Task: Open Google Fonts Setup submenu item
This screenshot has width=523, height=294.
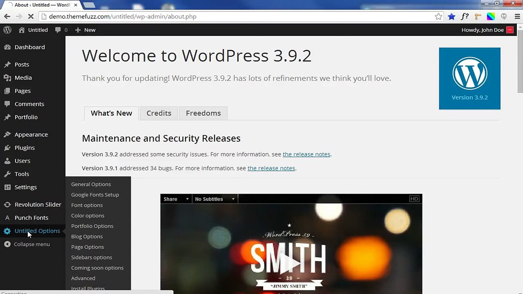Action: point(95,195)
